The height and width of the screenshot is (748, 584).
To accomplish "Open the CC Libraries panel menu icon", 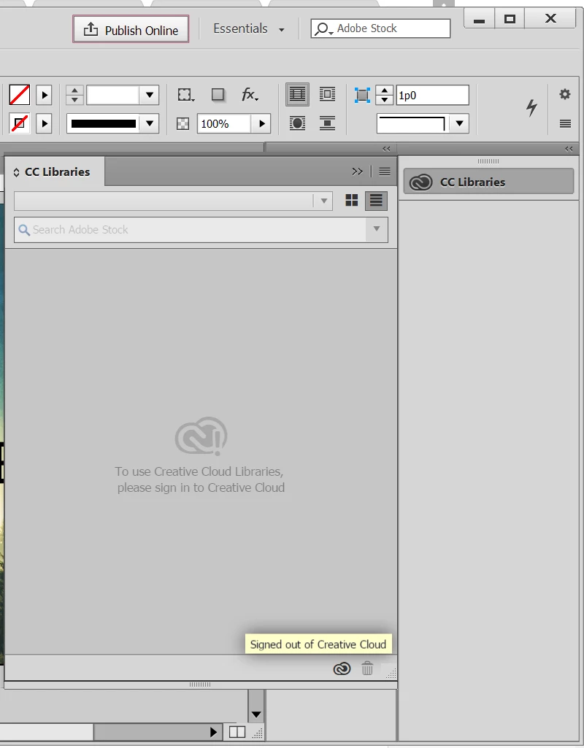I will (385, 171).
